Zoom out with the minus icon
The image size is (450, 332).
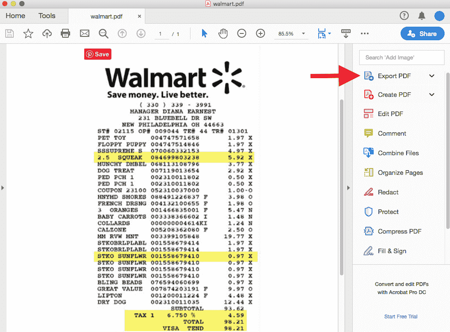[242, 34]
